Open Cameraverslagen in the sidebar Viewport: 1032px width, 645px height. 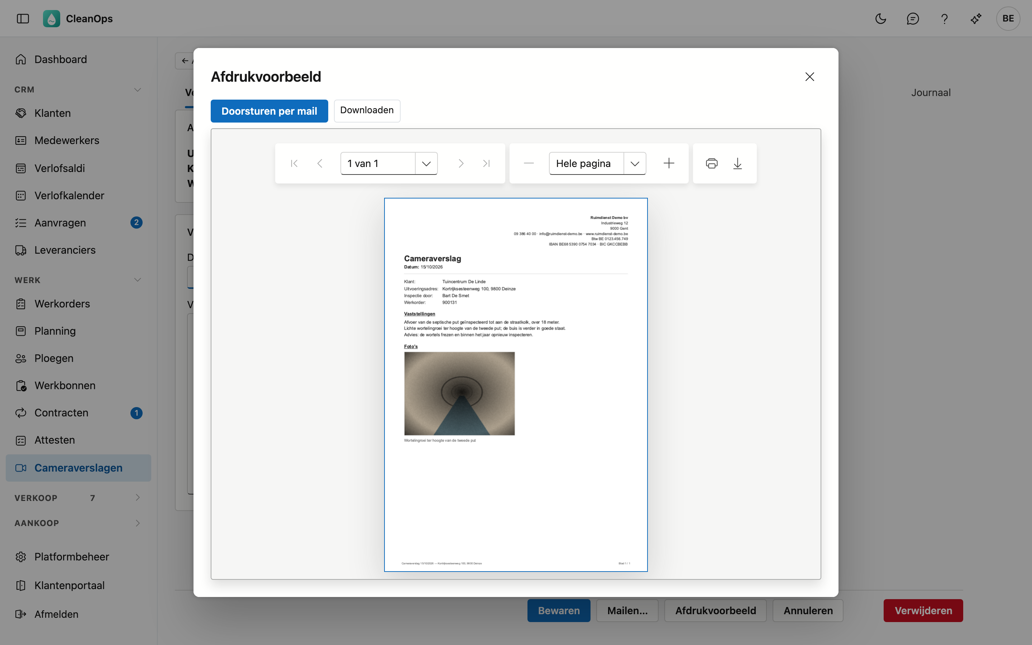[78, 468]
